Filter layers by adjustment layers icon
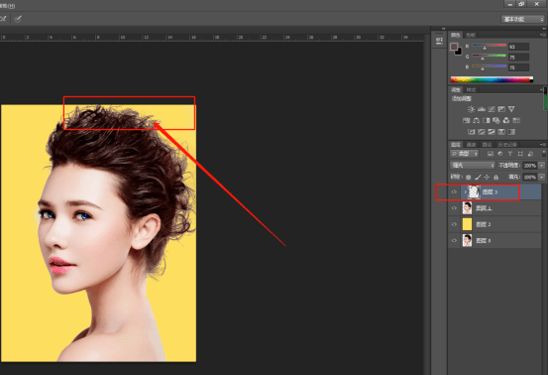 (500, 154)
